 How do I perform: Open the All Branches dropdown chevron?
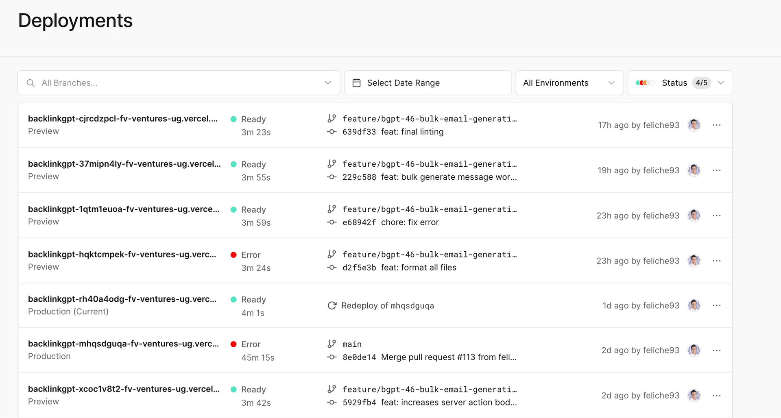point(328,83)
